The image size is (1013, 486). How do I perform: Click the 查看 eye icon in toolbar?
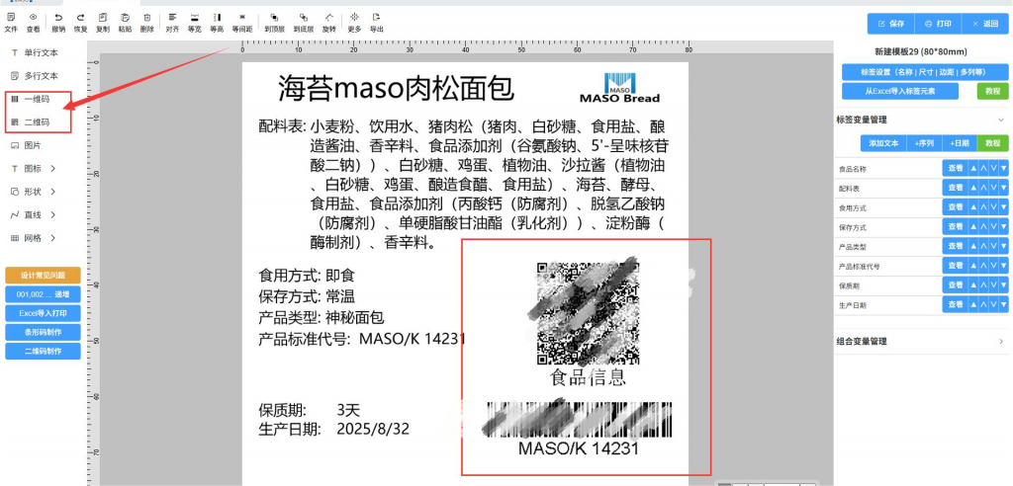pyautogui.click(x=33, y=23)
